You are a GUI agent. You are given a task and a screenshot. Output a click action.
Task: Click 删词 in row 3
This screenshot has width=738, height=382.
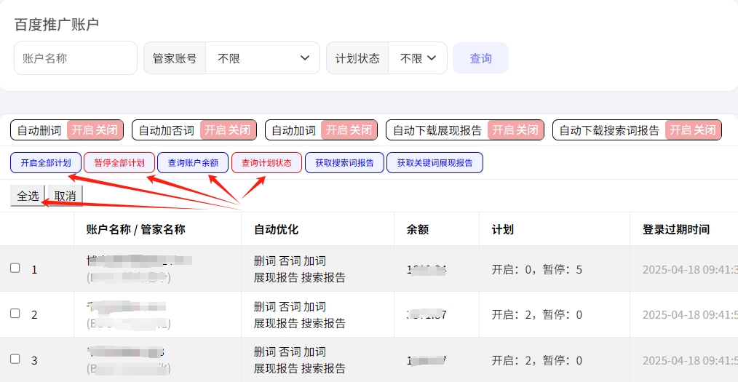(x=264, y=351)
